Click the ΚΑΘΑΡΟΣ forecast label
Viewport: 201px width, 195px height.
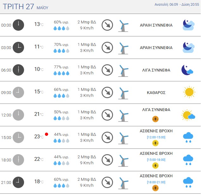(x=156, y=92)
